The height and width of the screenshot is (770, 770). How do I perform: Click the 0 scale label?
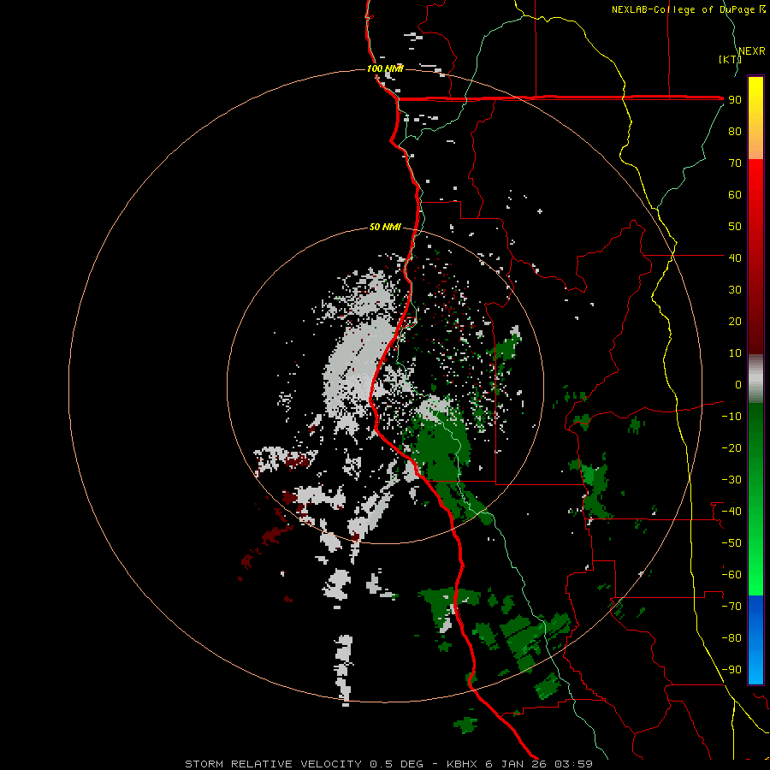[738, 384]
